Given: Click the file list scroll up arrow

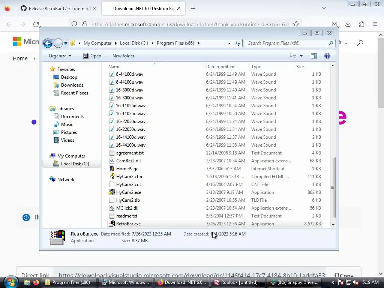Looking at the screenshot, I should tap(333, 65).
